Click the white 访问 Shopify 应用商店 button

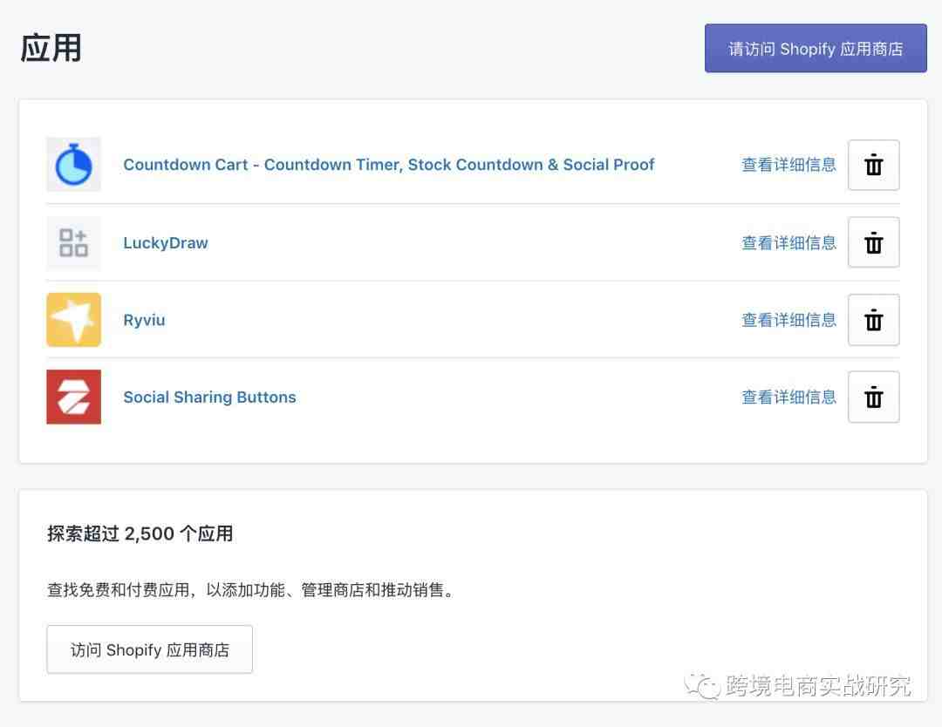(150, 649)
